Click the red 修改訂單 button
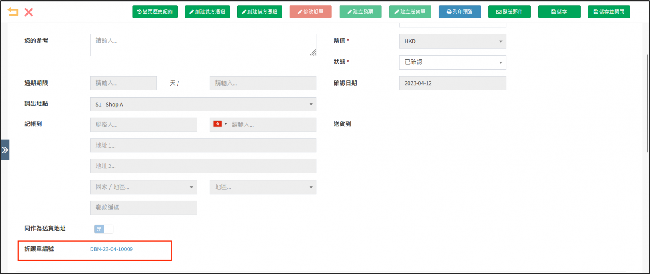Viewport: 650px width, 274px height. 311,12
